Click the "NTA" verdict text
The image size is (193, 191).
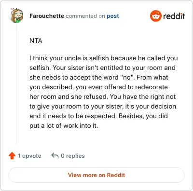tap(36, 41)
